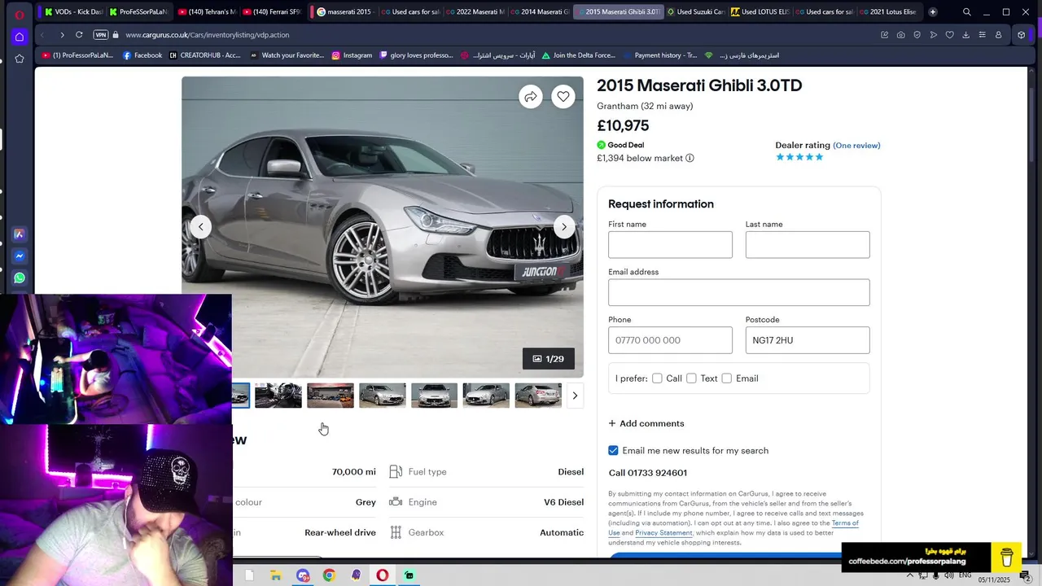
Task: Share this Maserati listing
Action: point(531,97)
